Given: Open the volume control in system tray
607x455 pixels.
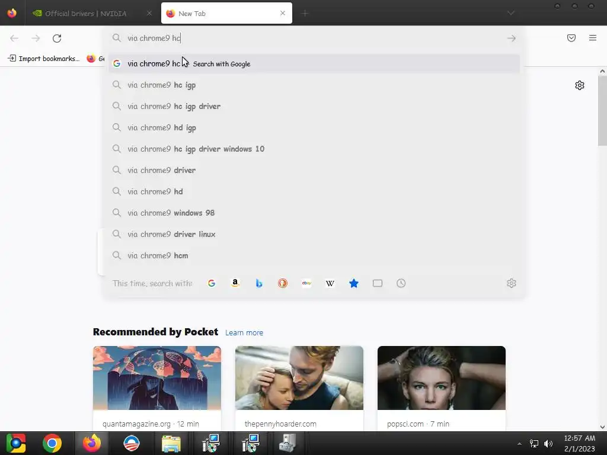Looking at the screenshot, I should (x=548, y=444).
